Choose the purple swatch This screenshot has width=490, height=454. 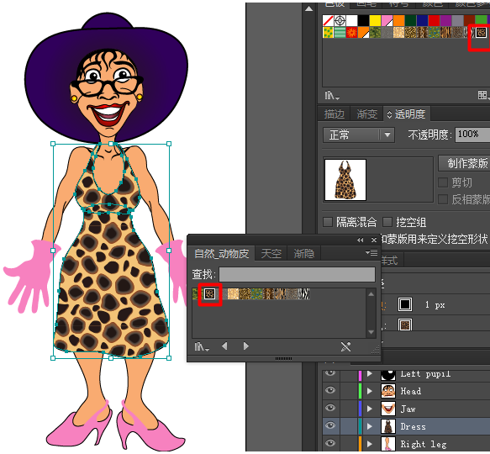click(446, 21)
